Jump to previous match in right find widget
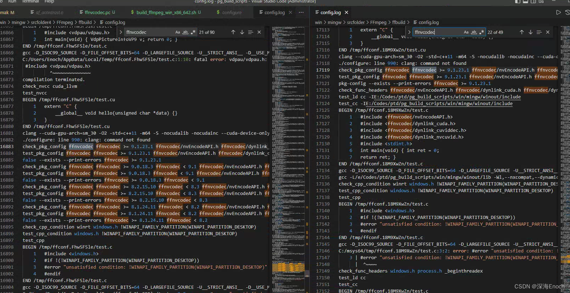 click(x=522, y=32)
